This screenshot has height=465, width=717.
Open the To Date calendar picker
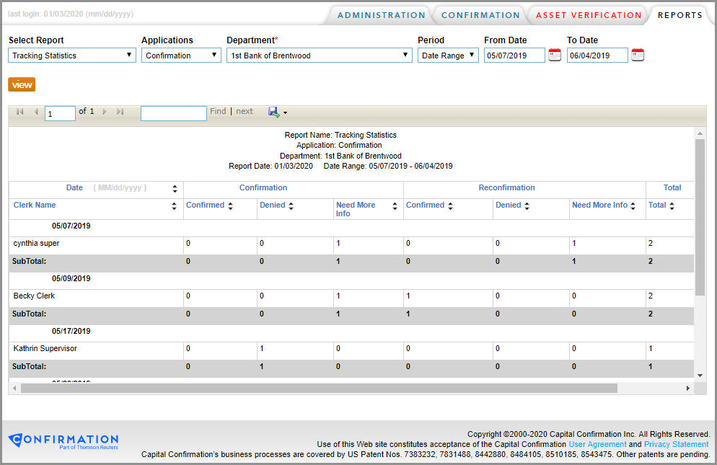[x=637, y=56]
